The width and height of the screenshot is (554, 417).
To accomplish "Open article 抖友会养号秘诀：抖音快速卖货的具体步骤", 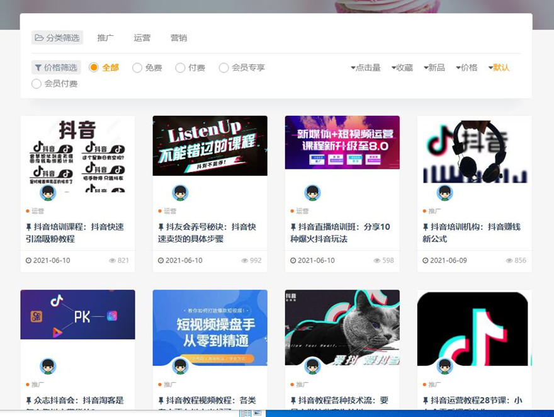I will [x=207, y=233].
